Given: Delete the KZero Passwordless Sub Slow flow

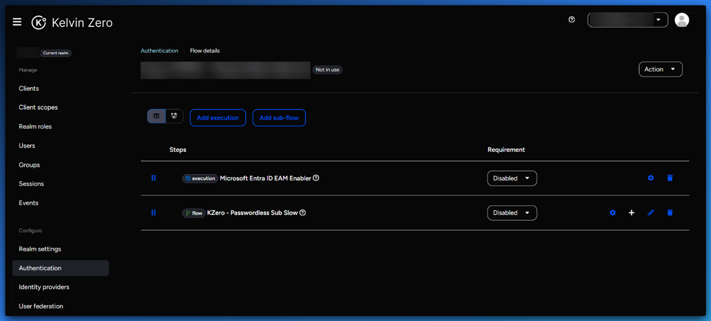Looking at the screenshot, I should point(670,213).
